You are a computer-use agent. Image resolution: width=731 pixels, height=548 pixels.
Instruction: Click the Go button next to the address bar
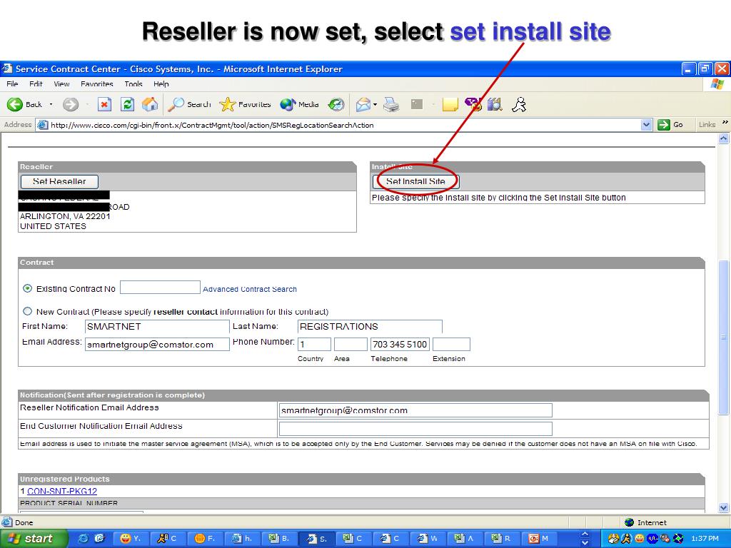670,125
